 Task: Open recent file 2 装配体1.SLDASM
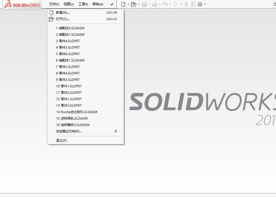click(x=86, y=34)
